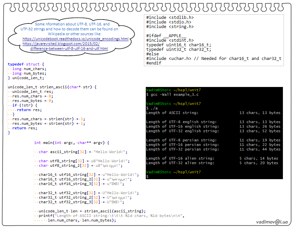This screenshot has height=228, width=293.
Task: Click the int main function declaration
Action: click(x=72, y=143)
